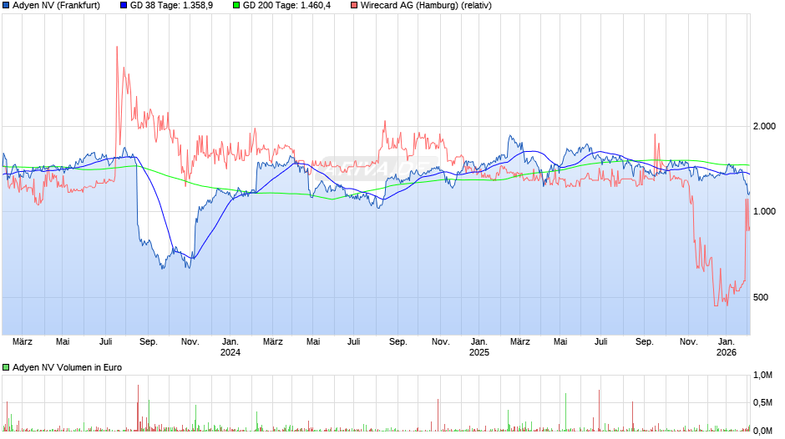Click the GD 38 Tage legend swatch
Screen dimensions: 785x439
point(124,6)
